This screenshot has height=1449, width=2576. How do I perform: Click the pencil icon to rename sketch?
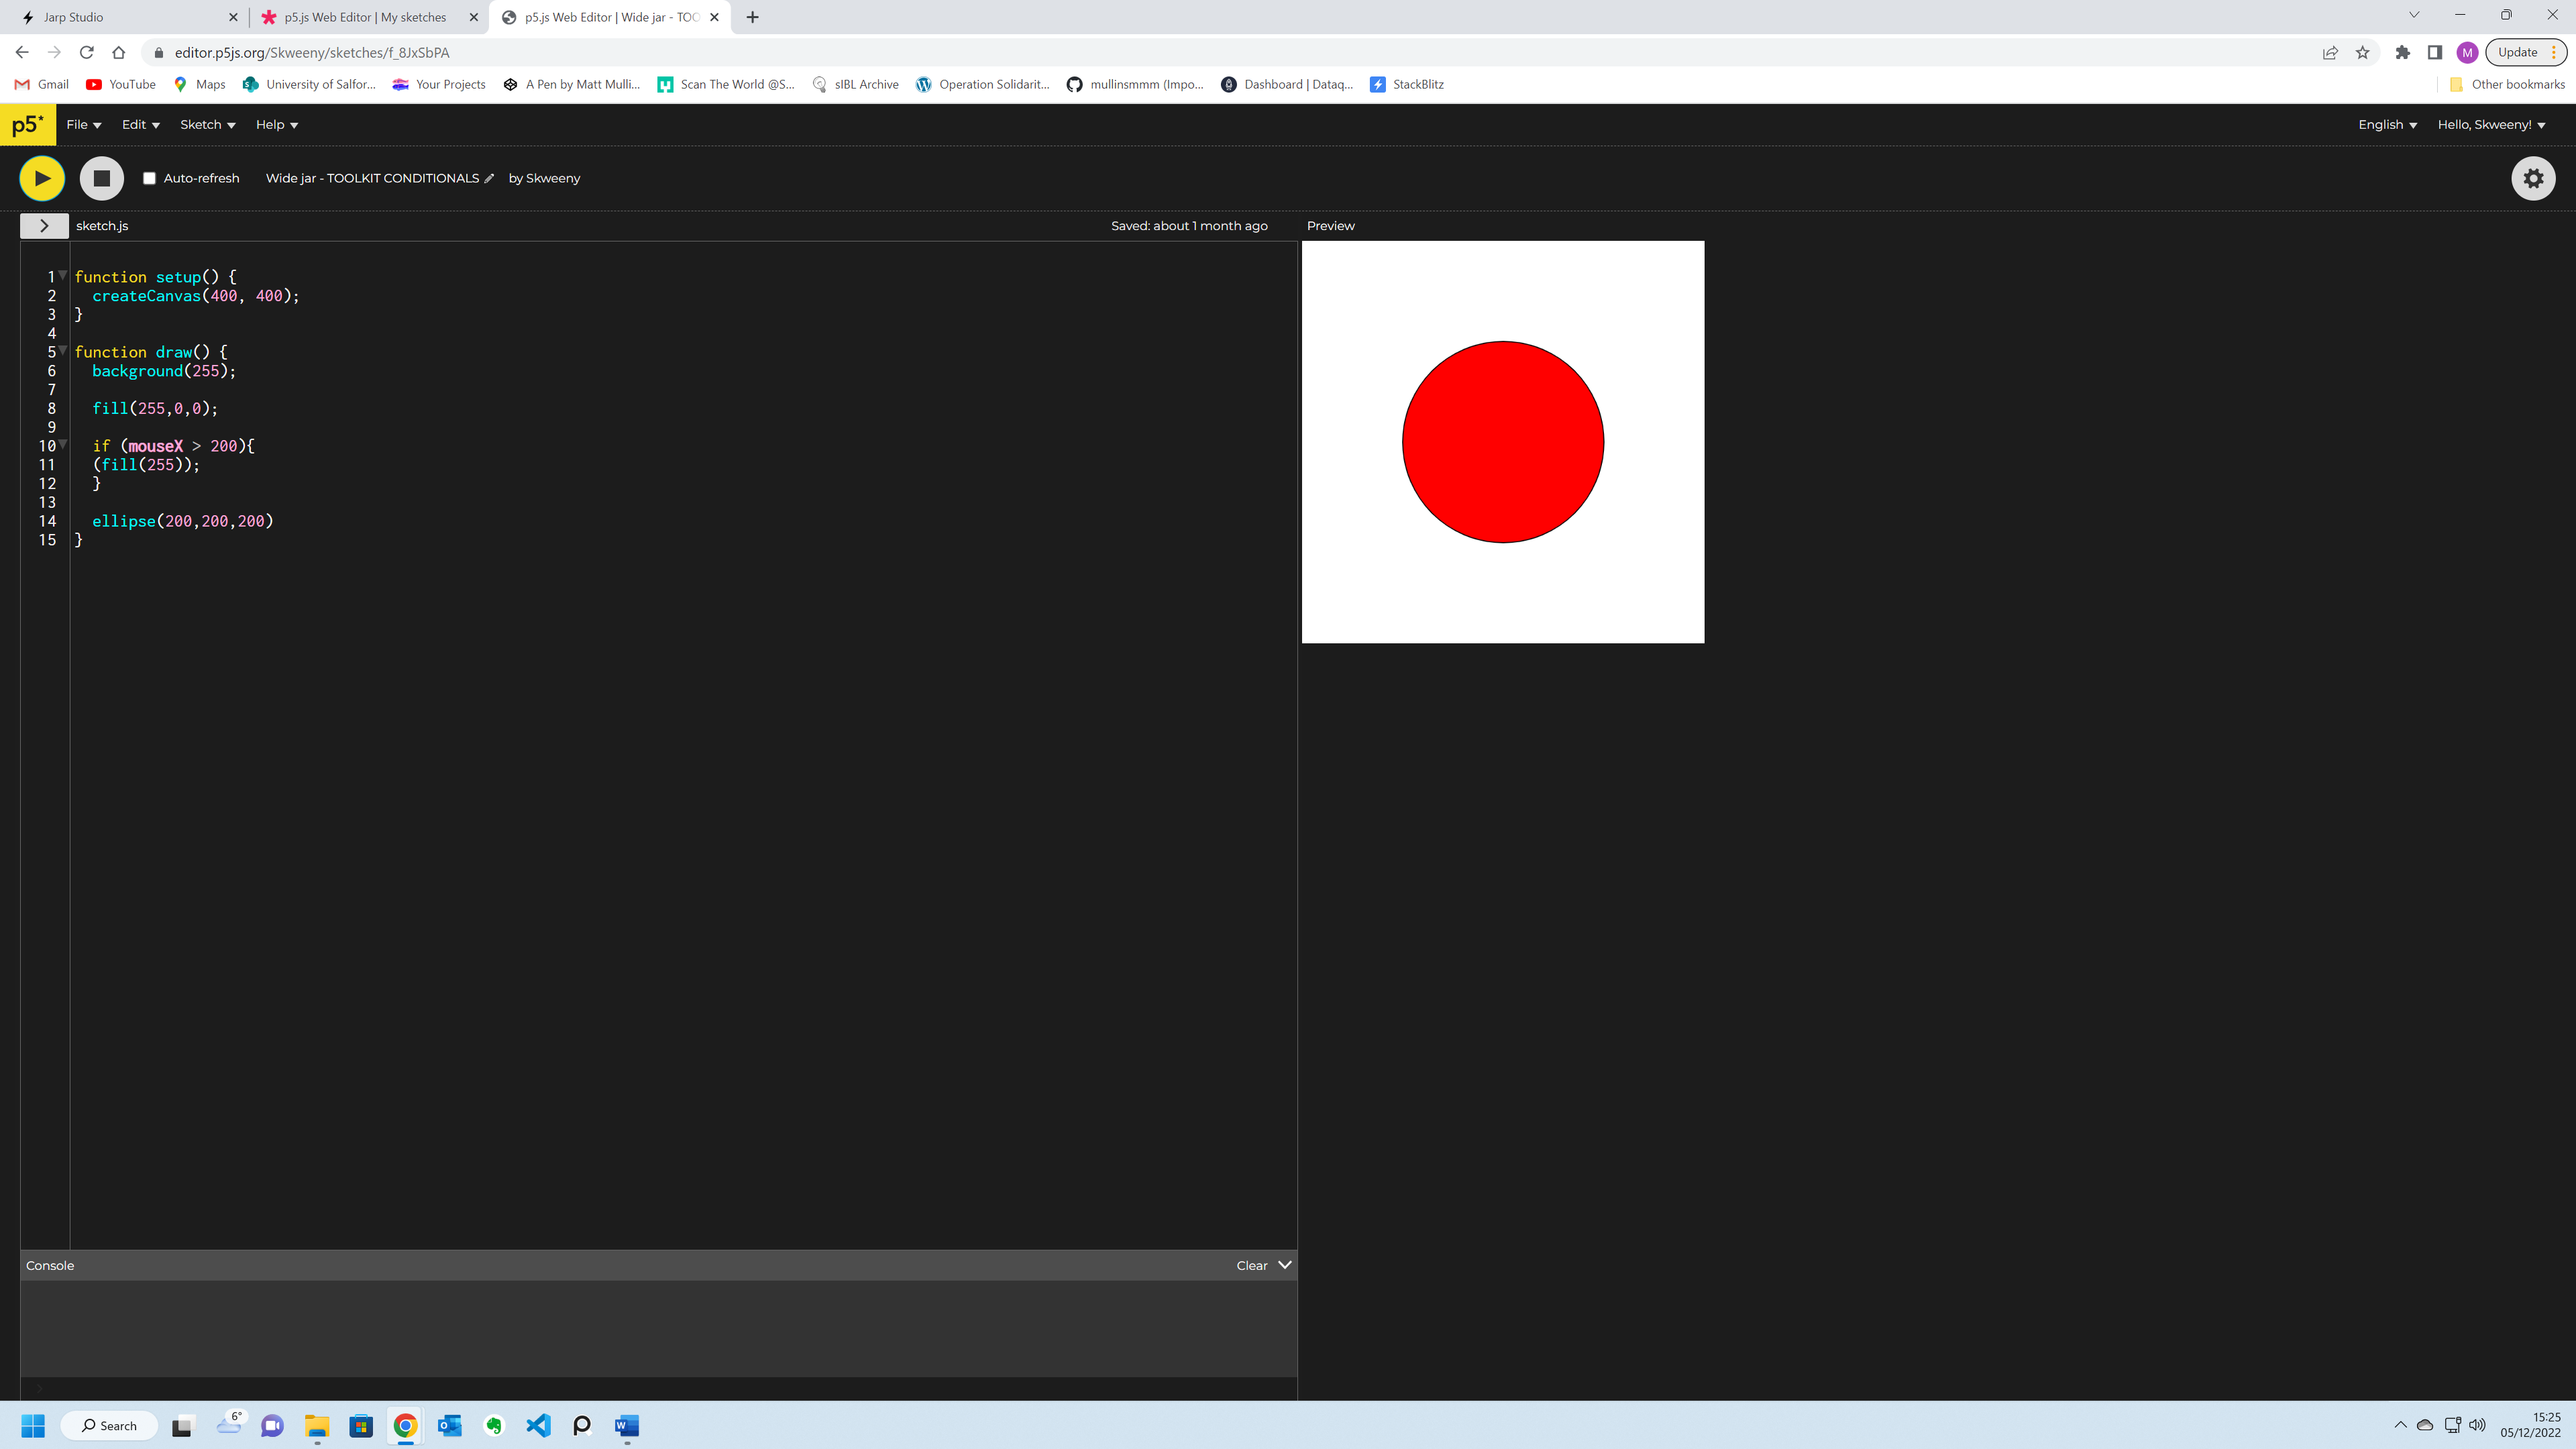pos(489,179)
